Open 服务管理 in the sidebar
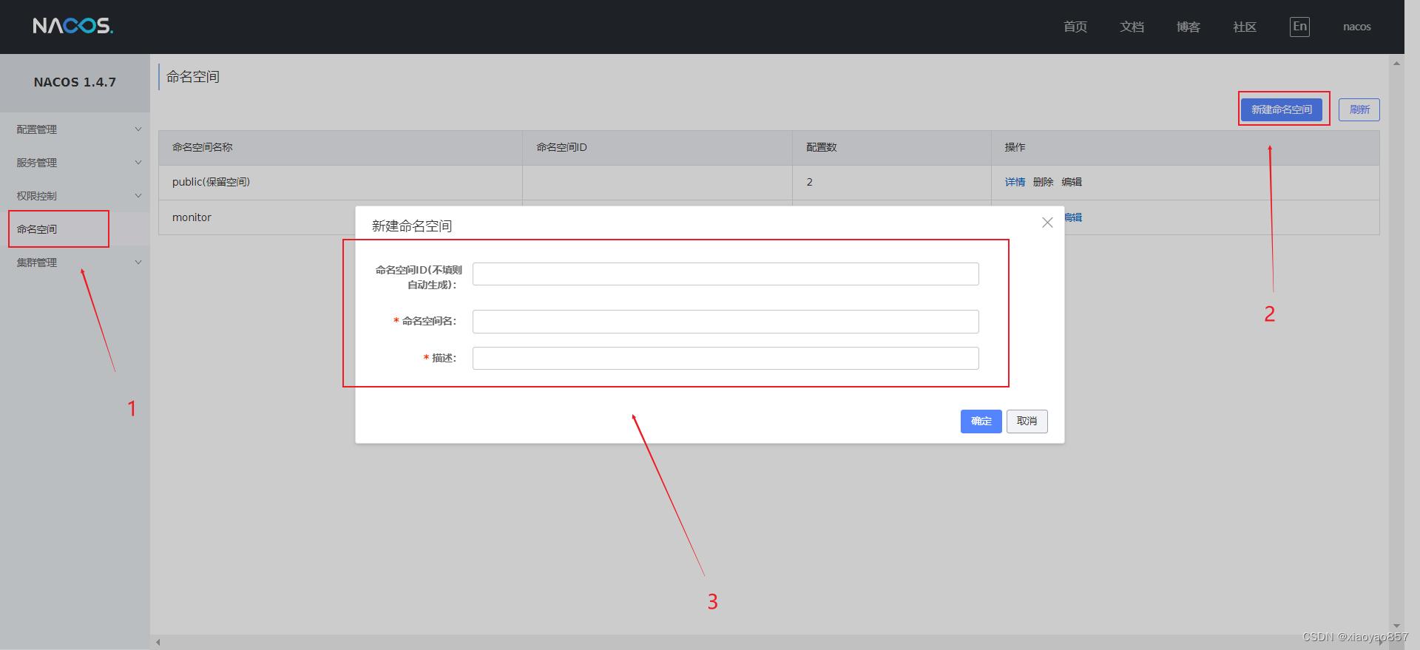Screen dimensions: 1420x650 click(x=37, y=163)
